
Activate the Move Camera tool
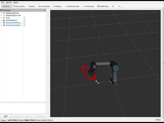click(19, 6)
